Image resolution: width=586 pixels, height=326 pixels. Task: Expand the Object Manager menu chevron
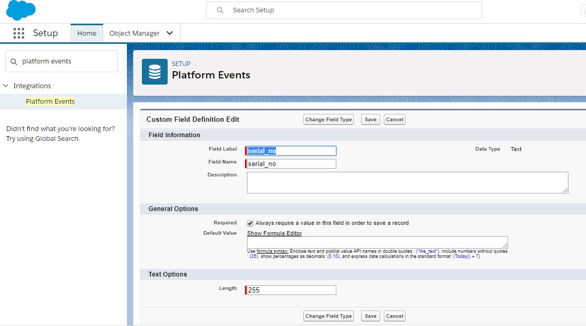pos(170,32)
